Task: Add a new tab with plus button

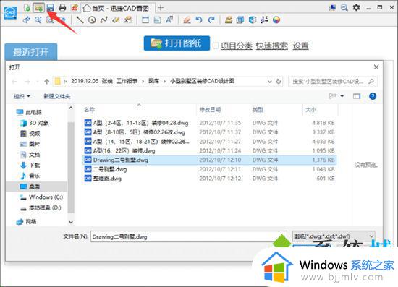Action: [160, 8]
